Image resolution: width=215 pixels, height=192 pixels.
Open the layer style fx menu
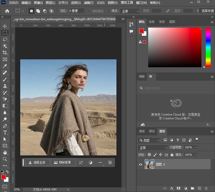[x=172, y=188]
